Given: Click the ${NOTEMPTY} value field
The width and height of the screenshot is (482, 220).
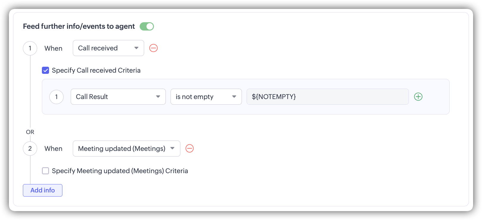Looking at the screenshot, I should pos(327,97).
